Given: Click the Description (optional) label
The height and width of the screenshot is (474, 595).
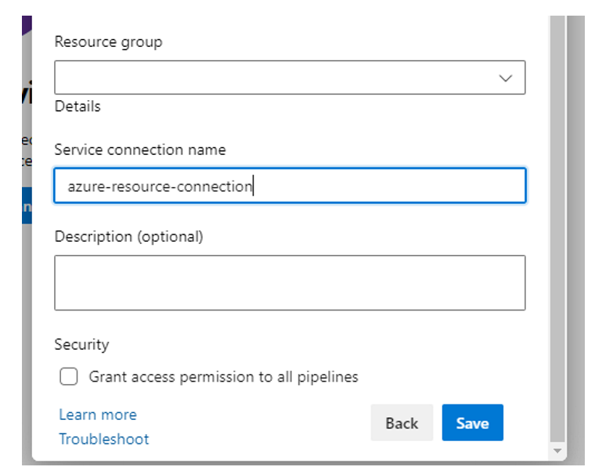Looking at the screenshot, I should [x=128, y=236].
